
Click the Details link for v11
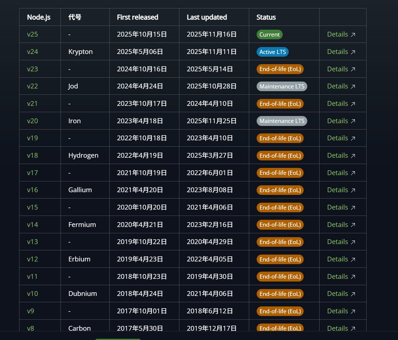tap(341, 276)
